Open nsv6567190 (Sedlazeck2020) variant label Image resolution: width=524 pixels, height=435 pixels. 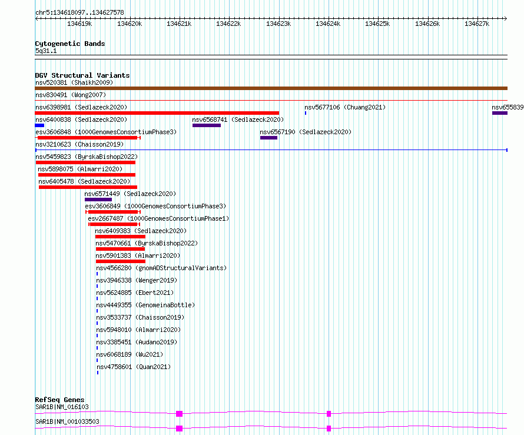[x=306, y=132]
